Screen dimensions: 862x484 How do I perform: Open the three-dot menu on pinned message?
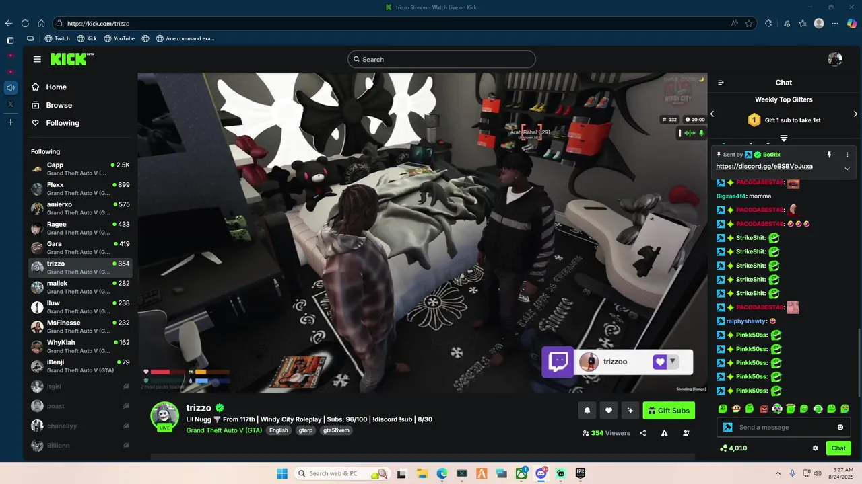847,155
